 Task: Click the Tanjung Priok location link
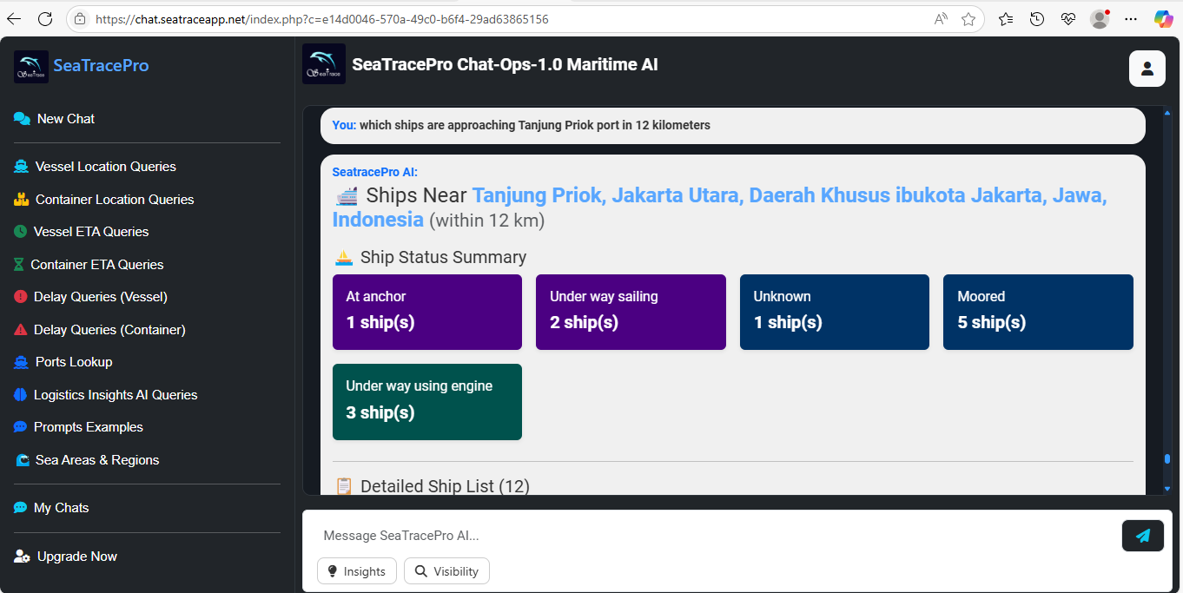click(719, 208)
